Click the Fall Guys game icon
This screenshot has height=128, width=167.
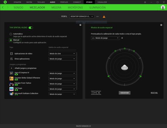[x=11, y=89]
